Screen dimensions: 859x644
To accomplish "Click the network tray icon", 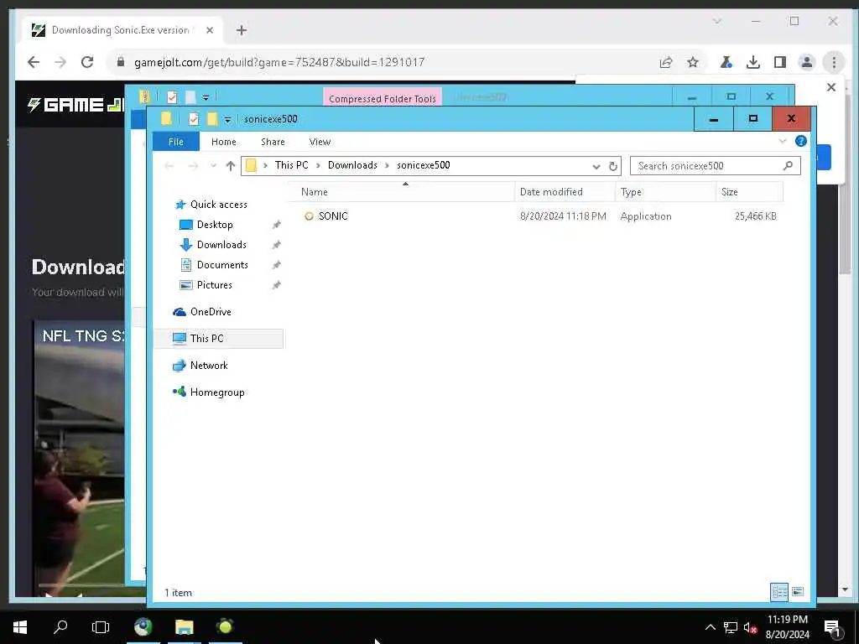I will (x=731, y=627).
